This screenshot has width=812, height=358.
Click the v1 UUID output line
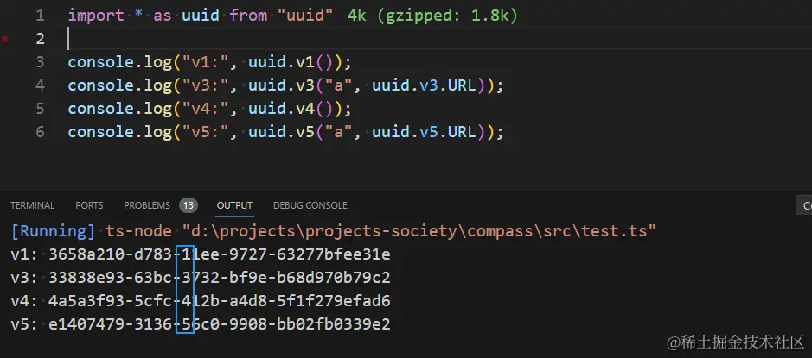(x=201, y=254)
